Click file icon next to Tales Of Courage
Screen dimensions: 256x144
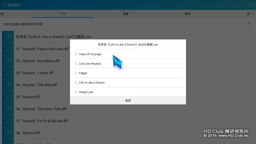coord(76,54)
